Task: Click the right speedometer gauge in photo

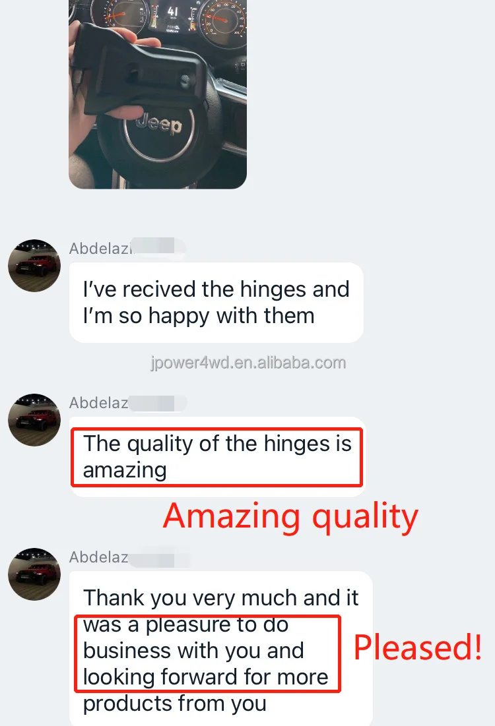Action: click(x=222, y=18)
